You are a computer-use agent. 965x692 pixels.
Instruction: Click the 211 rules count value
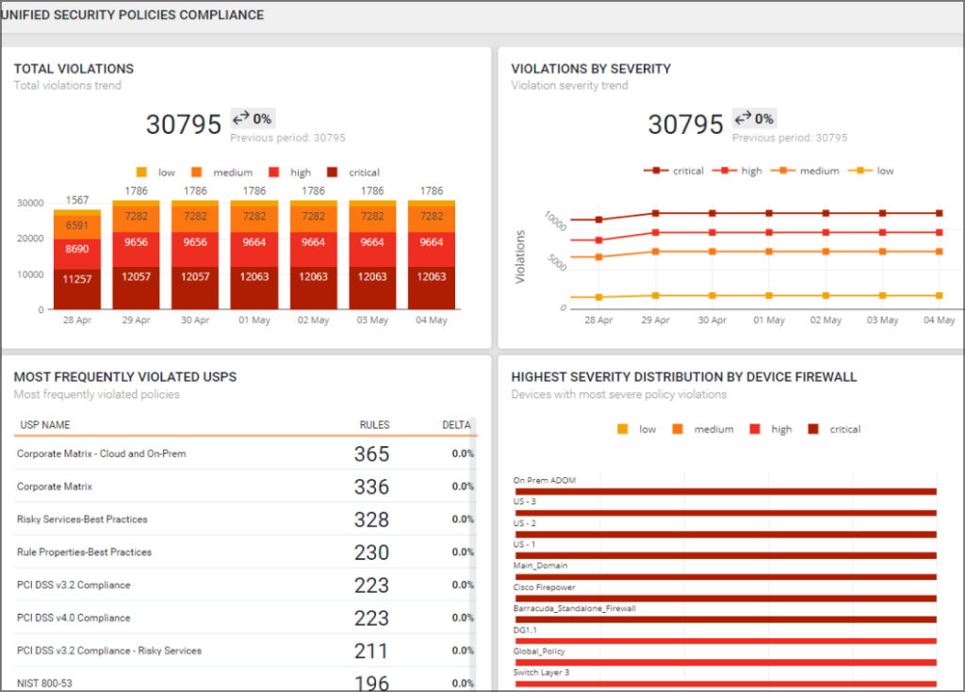[370, 651]
